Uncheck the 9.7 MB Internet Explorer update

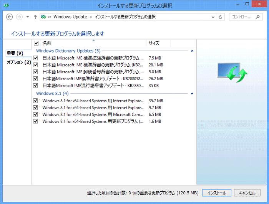[x=35, y=108]
